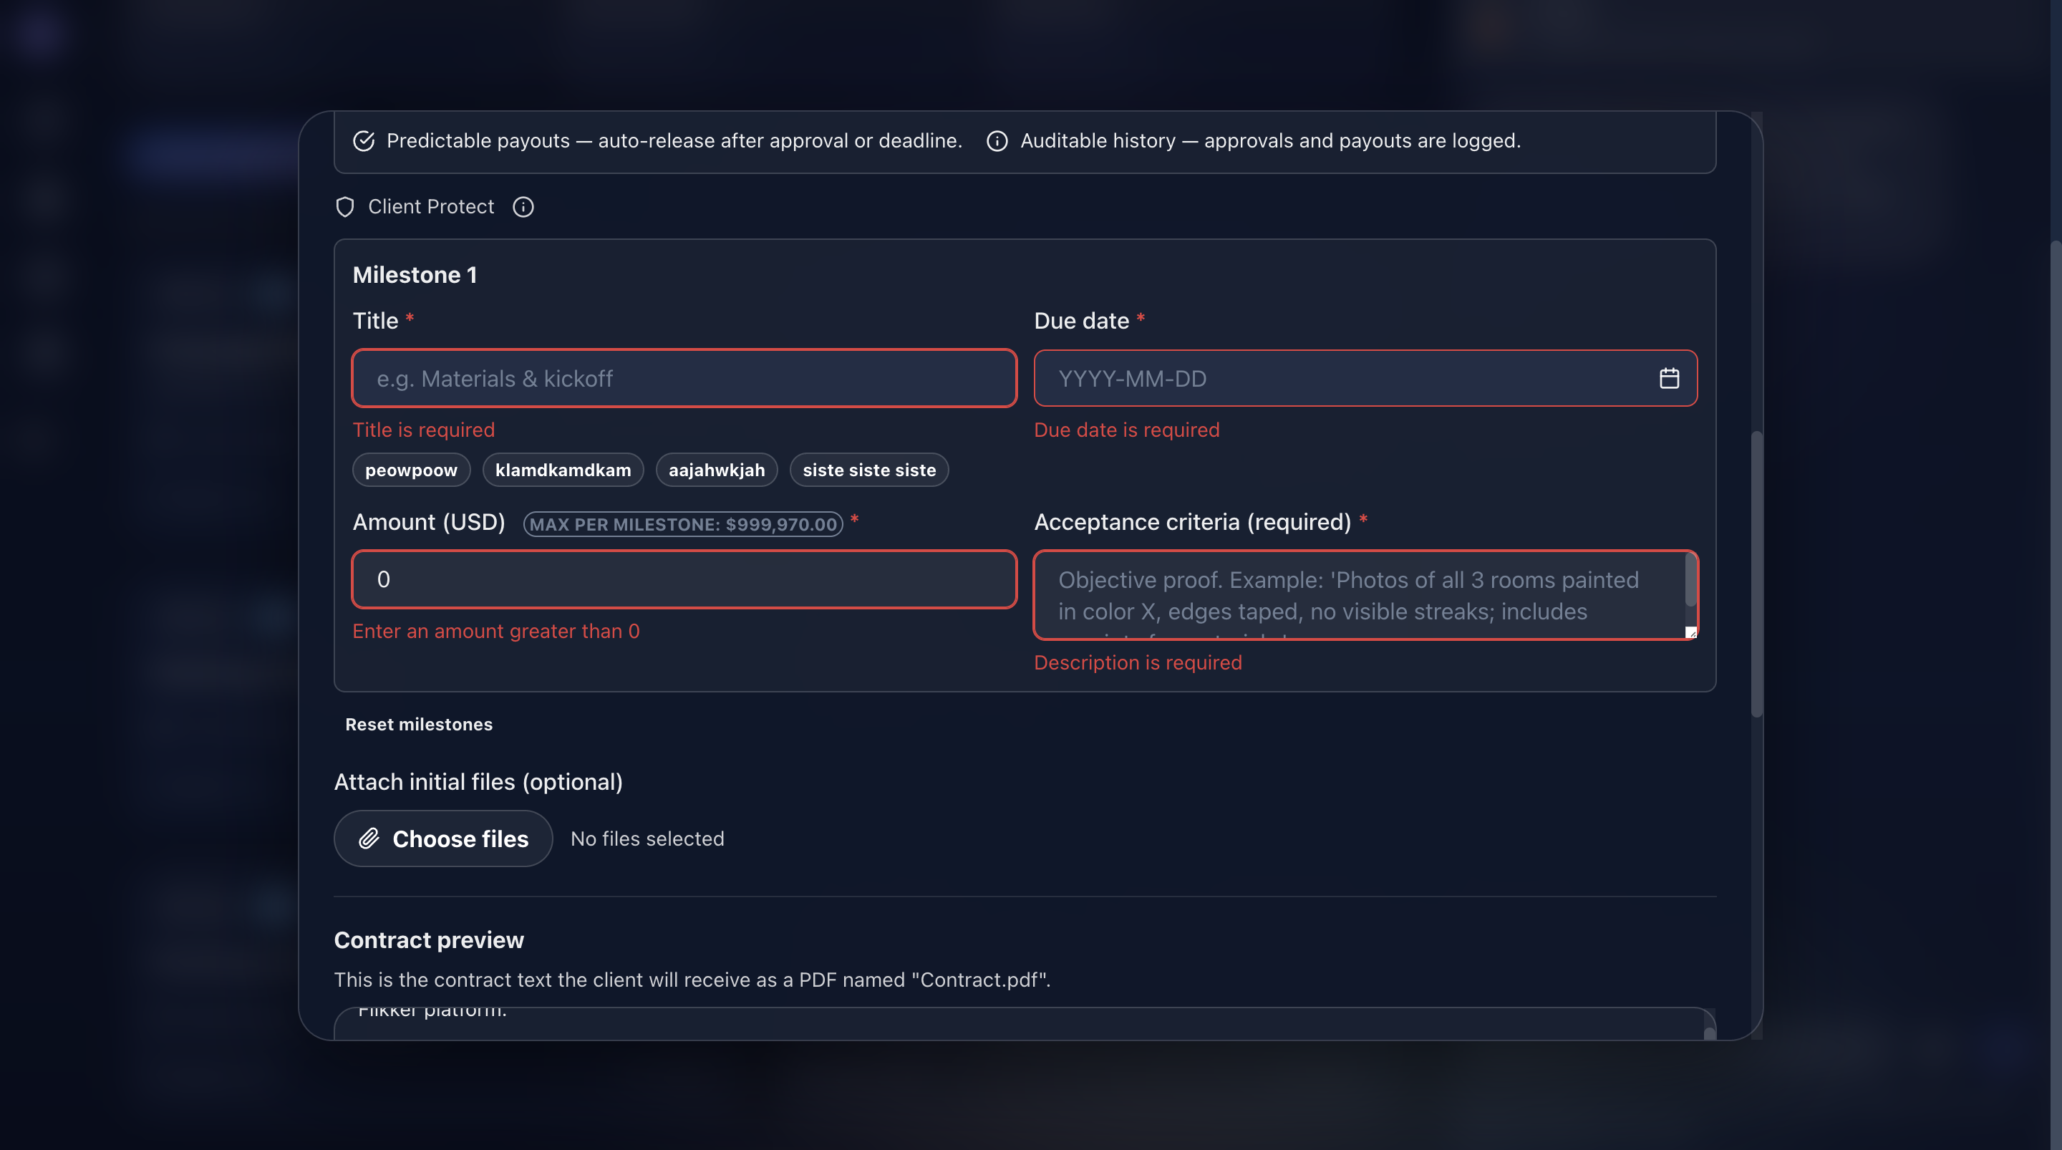Click Reset milestones
Viewport: 2062px width, 1150px height.
pyautogui.click(x=419, y=724)
